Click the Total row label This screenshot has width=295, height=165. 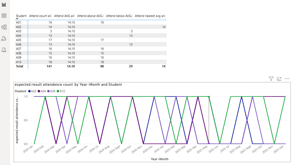tap(20, 66)
